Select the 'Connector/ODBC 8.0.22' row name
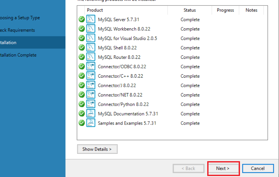Screen dimensions: 279x177 pyautogui.click(x=122, y=67)
